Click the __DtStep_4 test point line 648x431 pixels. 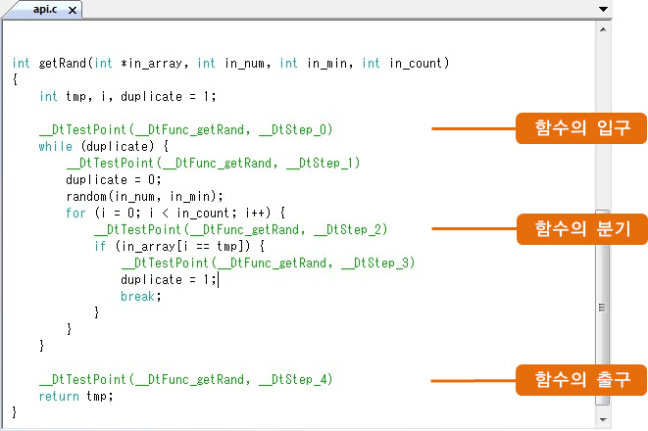click(x=186, y=379)
